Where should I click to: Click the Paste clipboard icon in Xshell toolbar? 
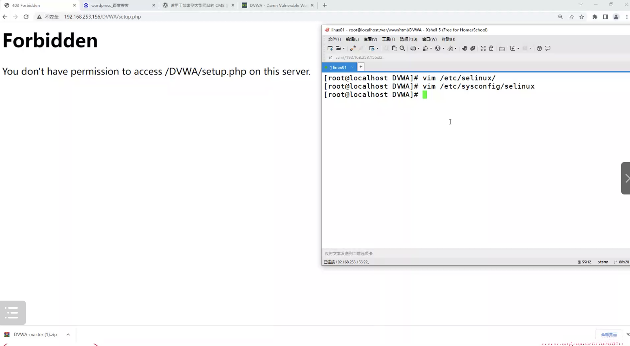(x=394, y=48)
